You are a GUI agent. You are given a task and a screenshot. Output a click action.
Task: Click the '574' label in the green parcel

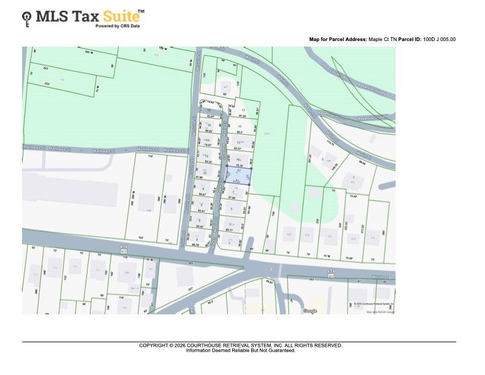(266, 134)
